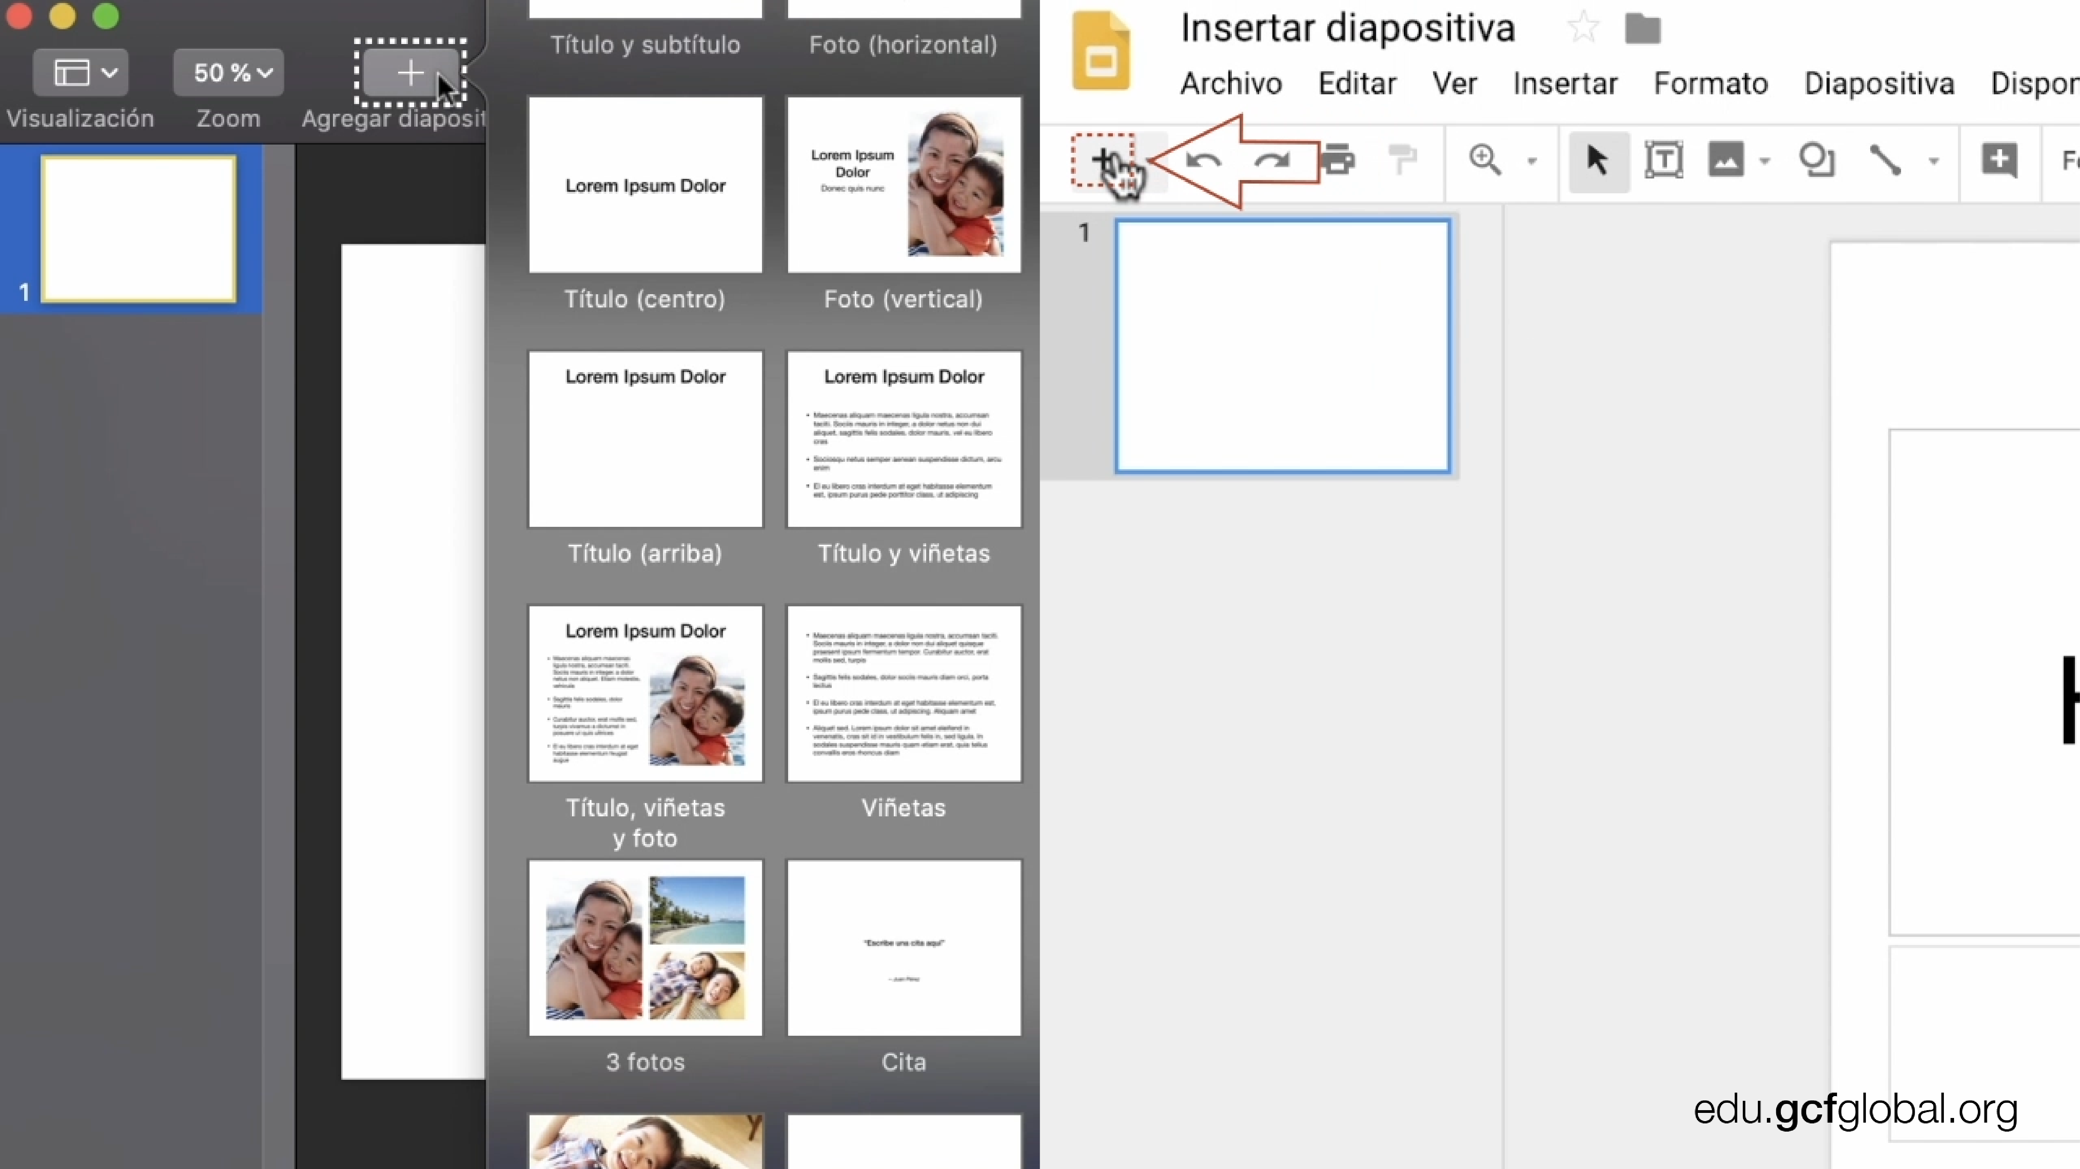Click the green macOS fullscreen button in Keynote
Viewport: 2080px width, 1169px height.
[x=106, y=15]
